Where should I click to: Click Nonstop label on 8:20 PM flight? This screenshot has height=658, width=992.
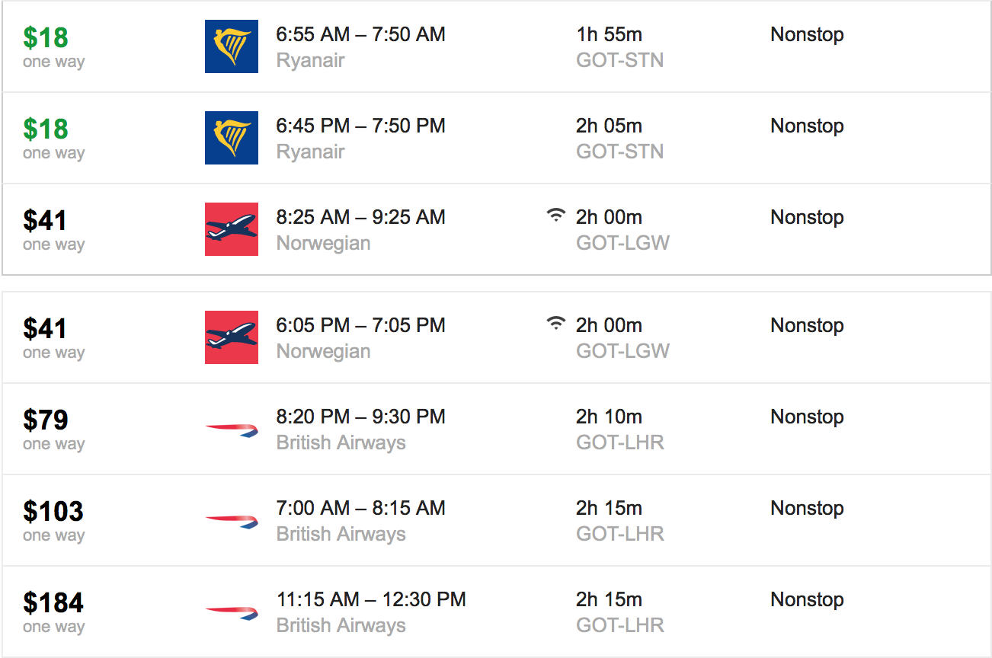coord(807,417)
